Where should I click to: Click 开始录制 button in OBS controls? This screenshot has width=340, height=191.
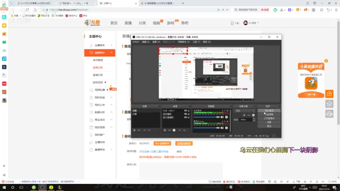(x=269, y=114)
